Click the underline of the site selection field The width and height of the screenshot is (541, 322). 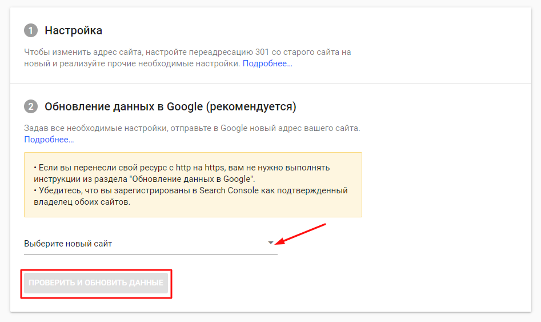tap(151, 255)
